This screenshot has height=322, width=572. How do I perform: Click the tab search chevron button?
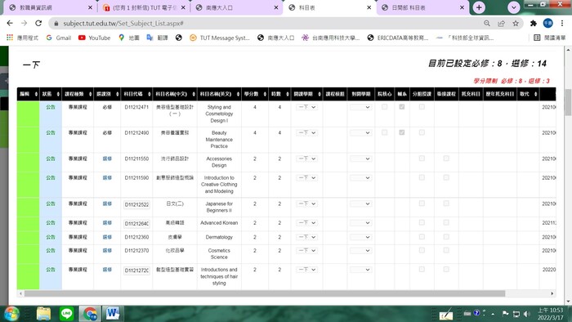pyautogui.click(x=514, y=7)
